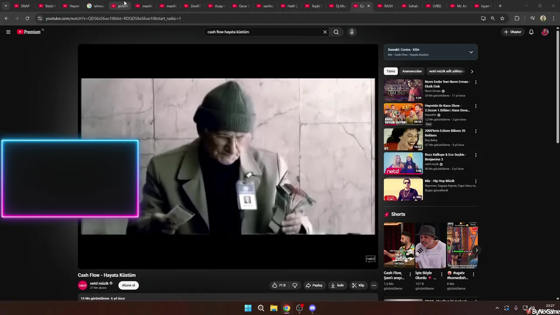Screen dimensions: 560x315
Task: Switch to the SNAP browser tab
Action: coord(22,6)
